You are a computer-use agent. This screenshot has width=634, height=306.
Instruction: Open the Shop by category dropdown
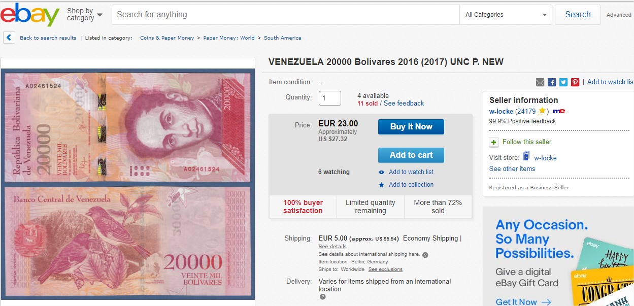(x=85, y=14)
